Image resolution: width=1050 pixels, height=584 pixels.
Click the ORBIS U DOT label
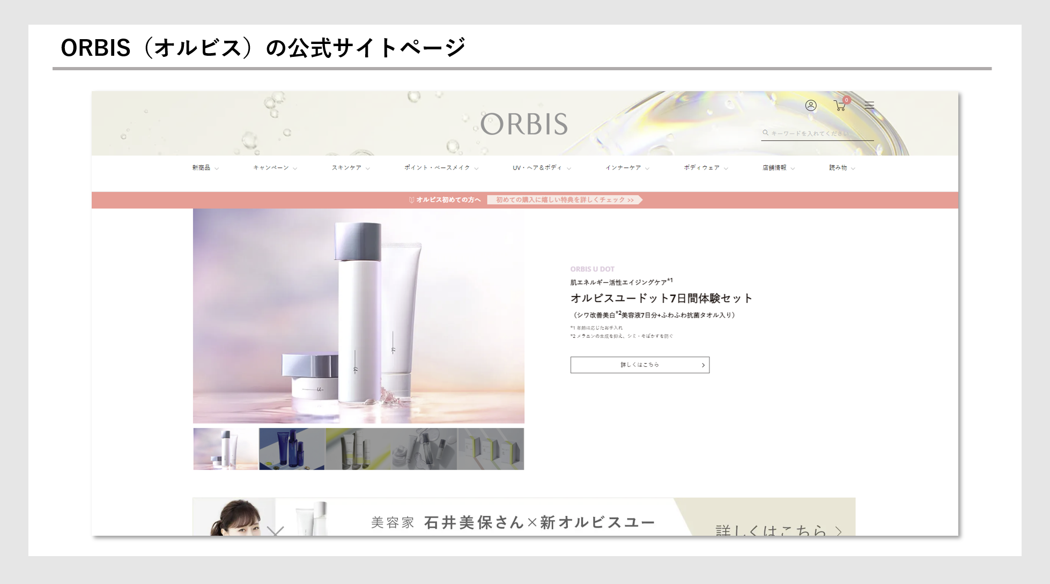tap(592, 269)
